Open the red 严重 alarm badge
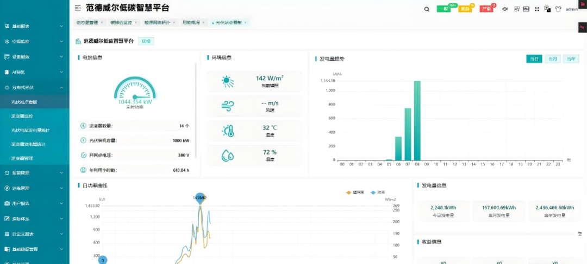Screen dimensions: 587x264 486,9
